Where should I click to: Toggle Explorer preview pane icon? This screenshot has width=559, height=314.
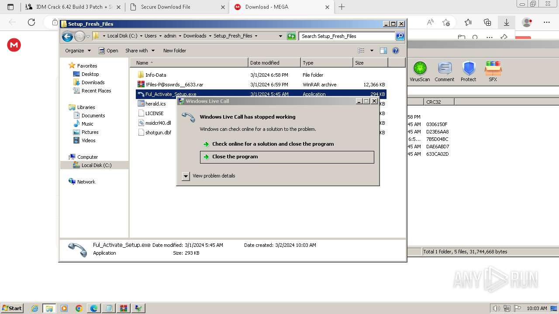point(383,51)
